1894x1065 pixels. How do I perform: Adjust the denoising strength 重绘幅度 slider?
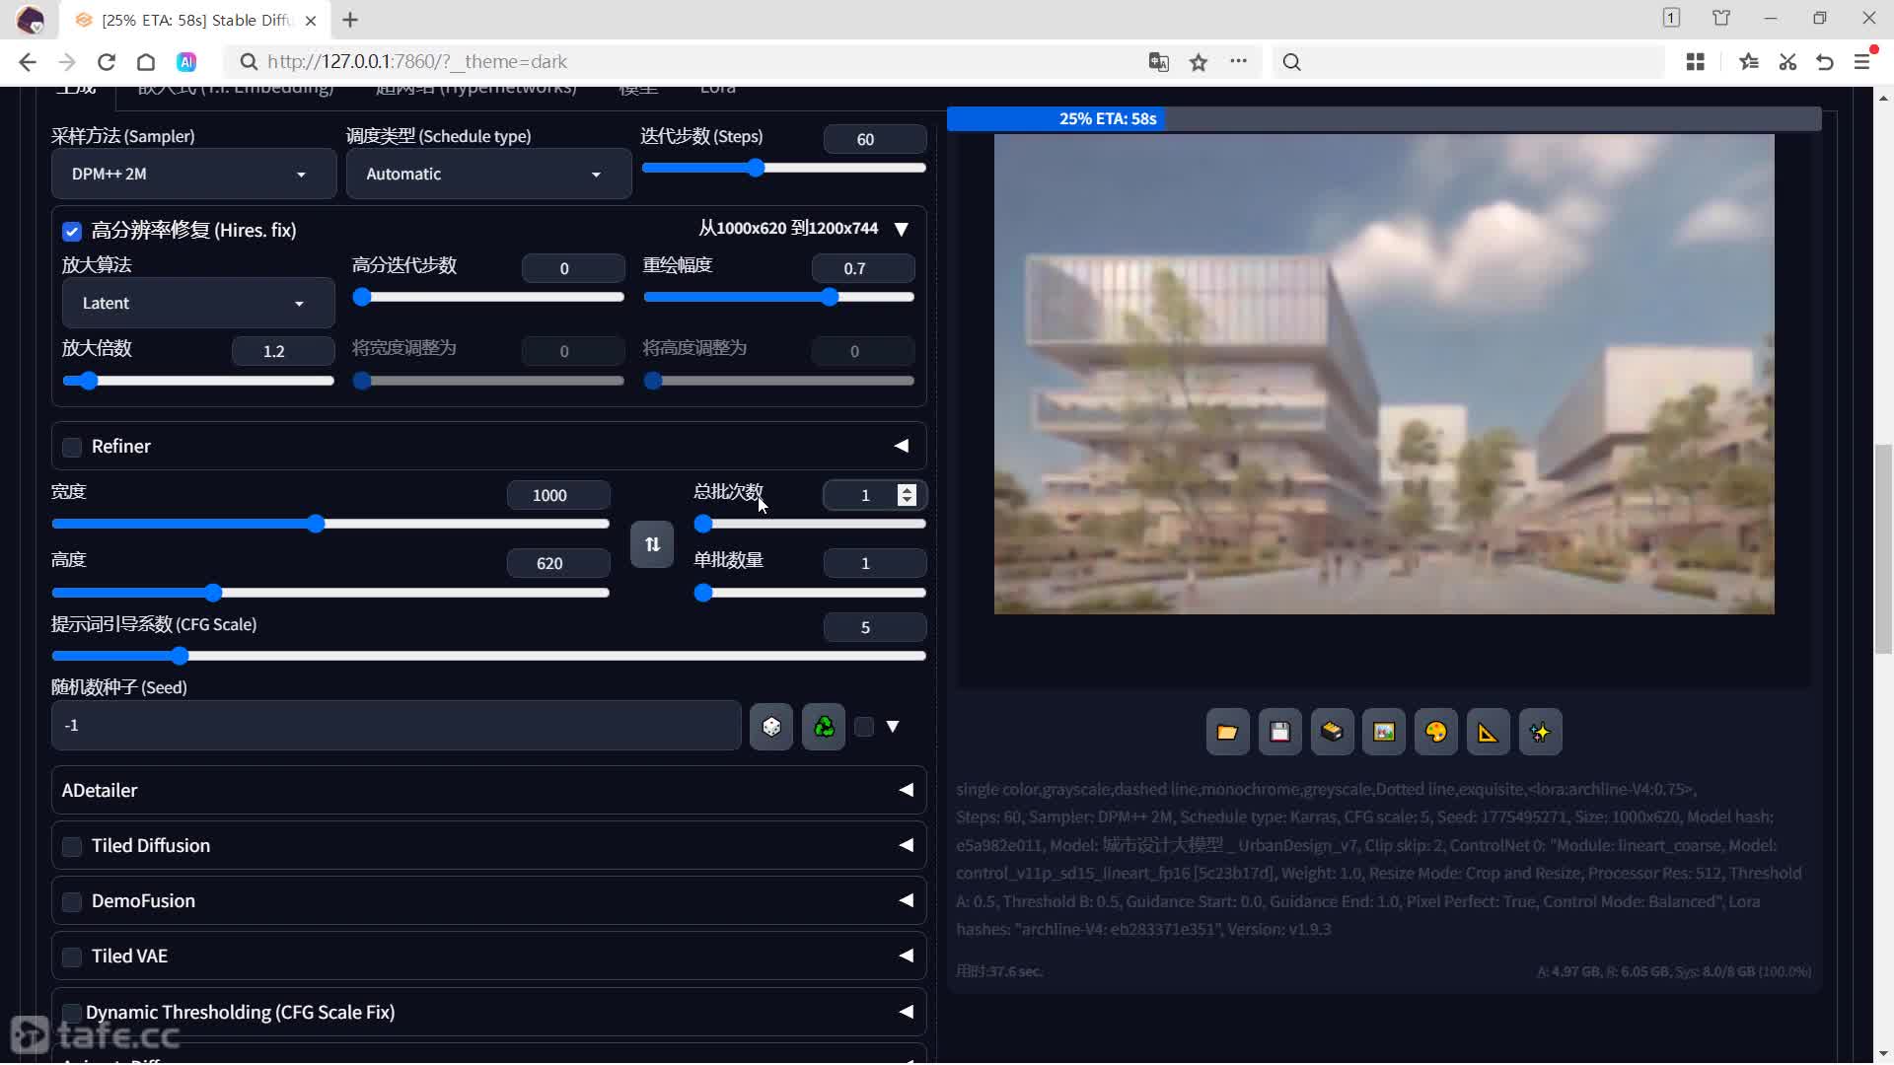pos(778,297)
